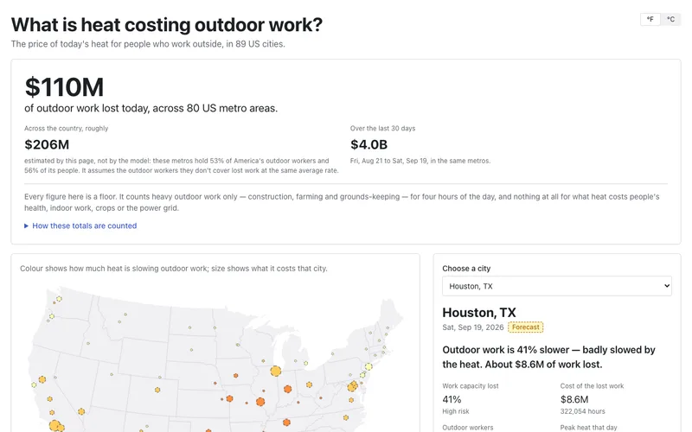The image size is (692, 432).
Task: Click the 'Fri, Aug 21 to Sat, Sep 19' note
Action: tap(420, 161)
